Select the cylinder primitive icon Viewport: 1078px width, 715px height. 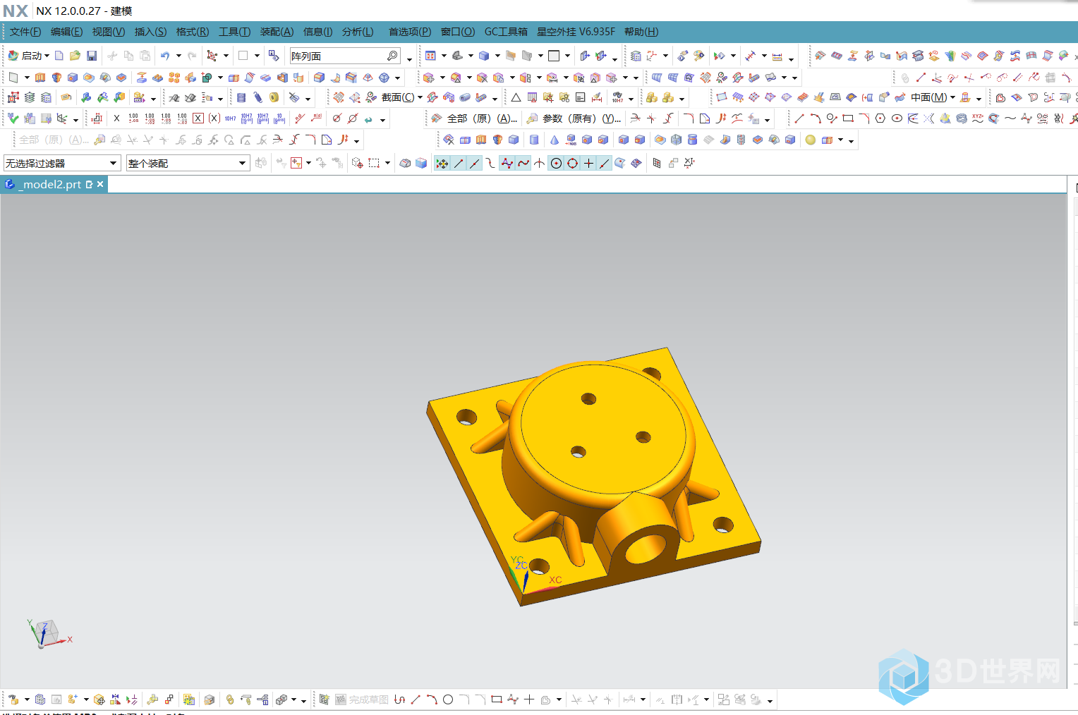(x=534, y=140)
